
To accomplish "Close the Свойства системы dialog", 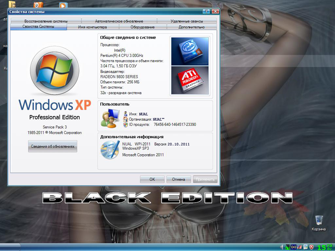I will (215, 11).
